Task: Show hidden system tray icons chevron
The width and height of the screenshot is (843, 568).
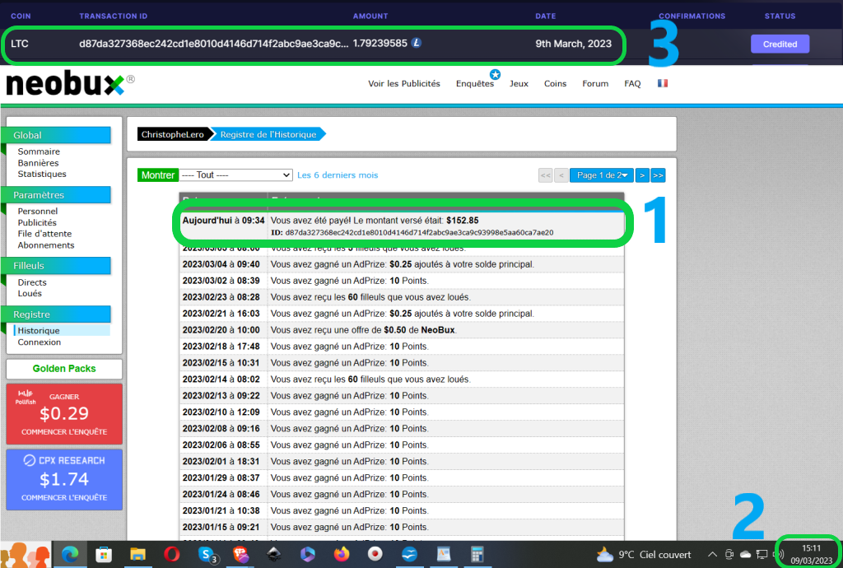Action: click(x=712, y=554)
